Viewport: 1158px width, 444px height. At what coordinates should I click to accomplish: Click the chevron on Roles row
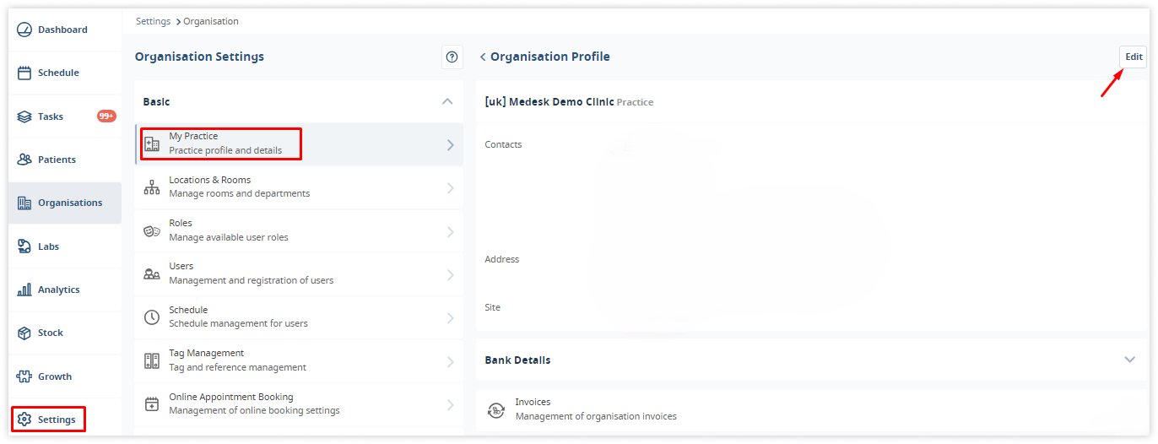(x=450, y=231)
